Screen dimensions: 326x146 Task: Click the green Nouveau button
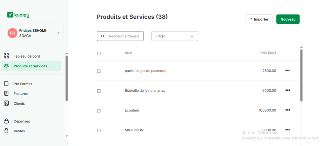coord(288,19)
